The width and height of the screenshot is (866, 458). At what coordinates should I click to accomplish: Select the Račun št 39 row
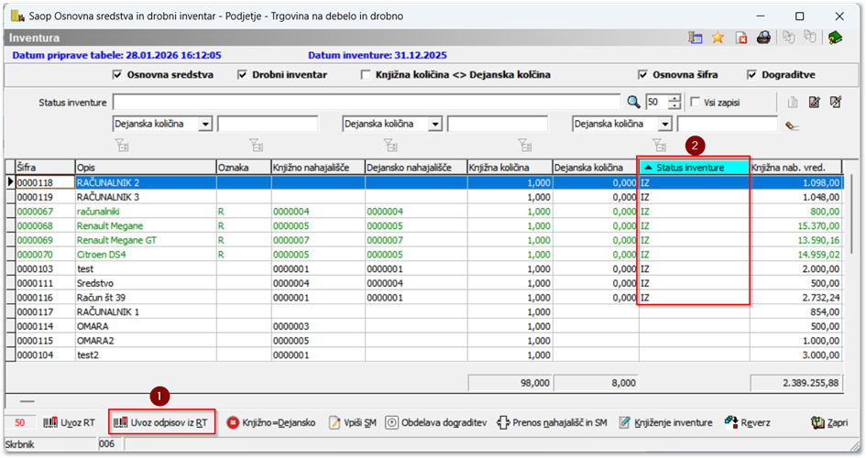coord(429,298)
